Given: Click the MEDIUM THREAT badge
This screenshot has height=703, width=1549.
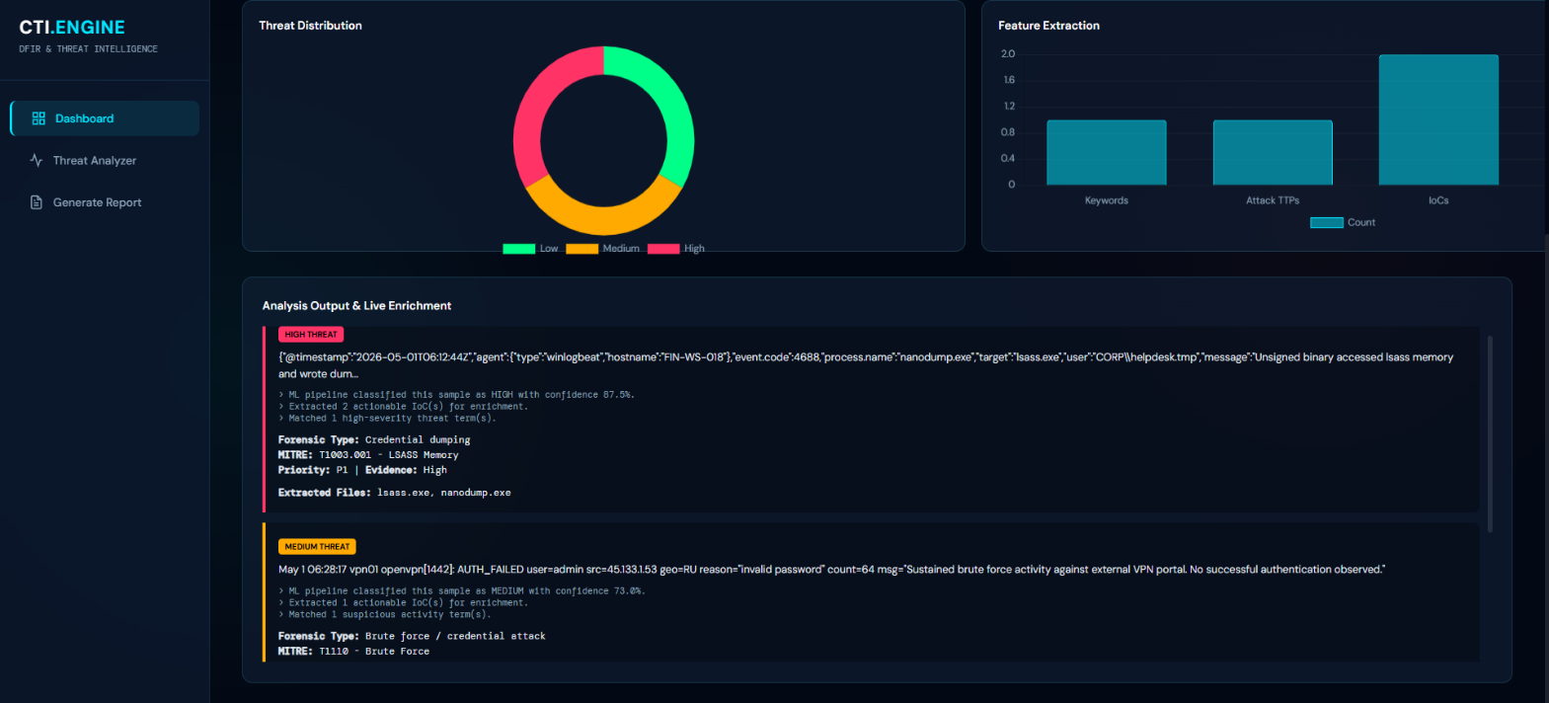Looking at the screenshot, I should (x=317, y=547).
